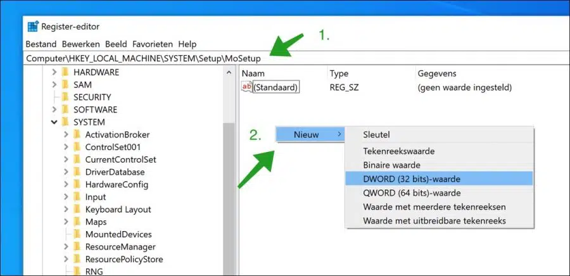The image size is (570, 276).
Task: Click the Maps folder icon
Action: click(x=77, y=222)
